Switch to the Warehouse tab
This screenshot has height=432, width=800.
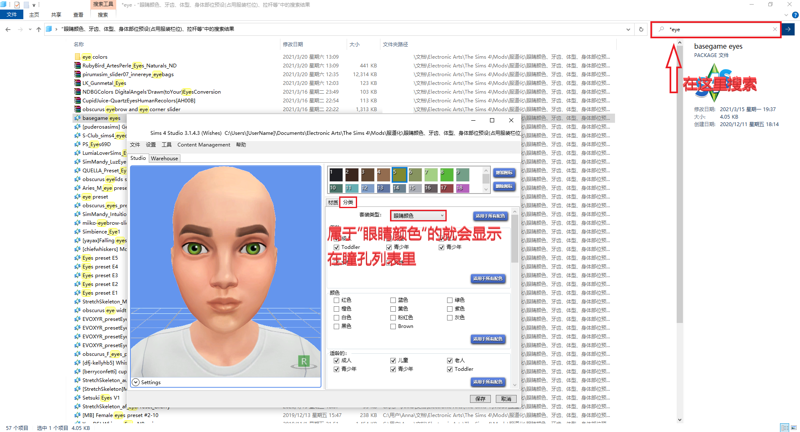(x=165, y=159)
